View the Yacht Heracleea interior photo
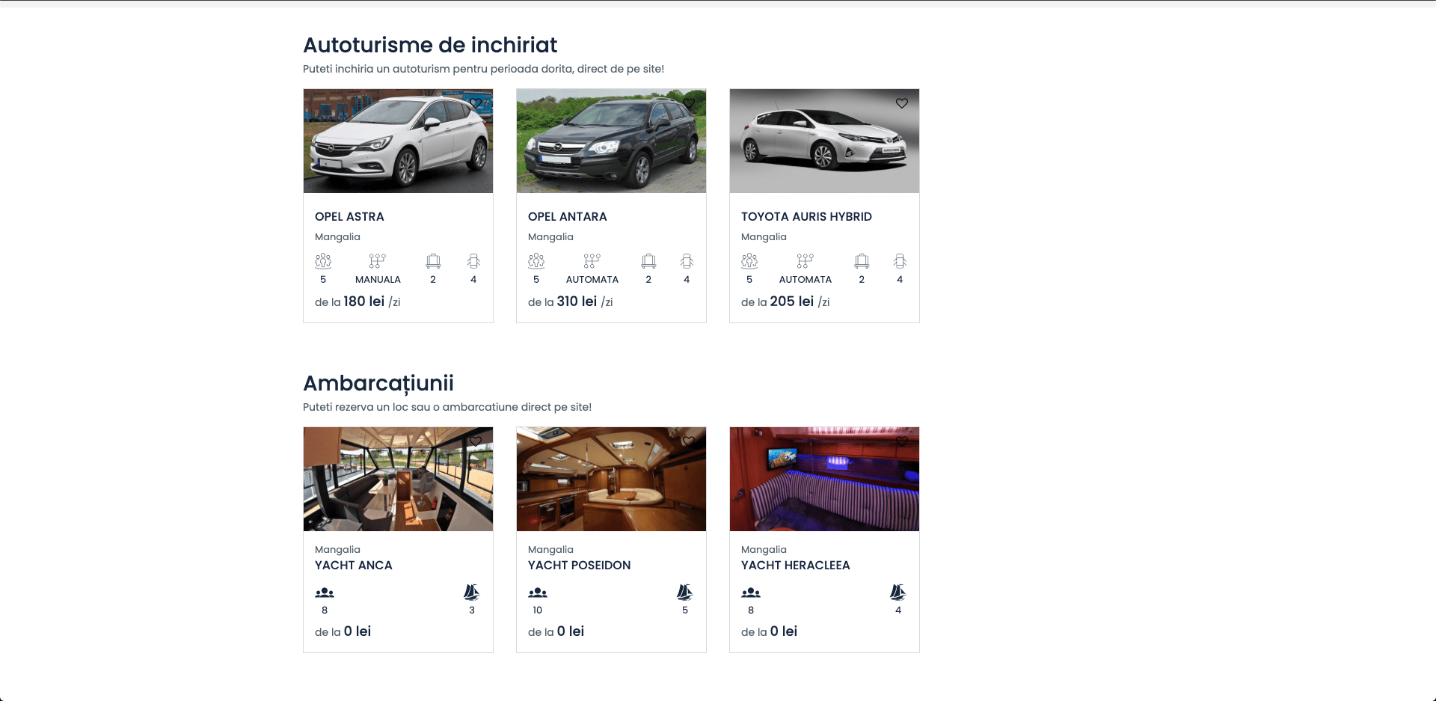The image size is (1436, 701). 824,480
